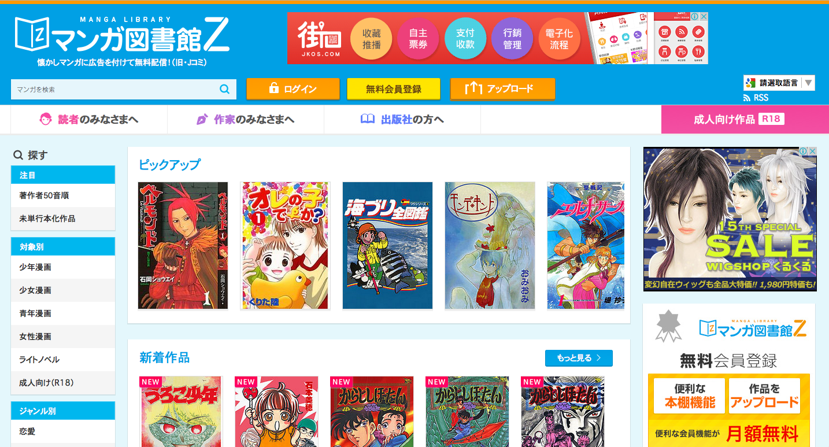The image size is (829, 447).
Task: Click the 無料会員登録 yellow button
Action: tap(394, 88)
